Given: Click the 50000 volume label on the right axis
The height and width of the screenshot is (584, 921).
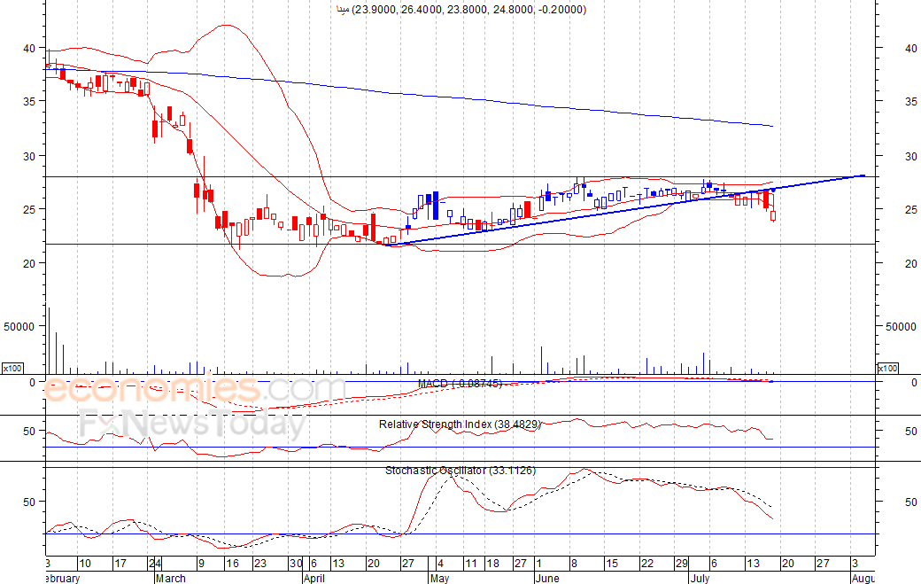Looking at the screenshot, I should 901,327.
